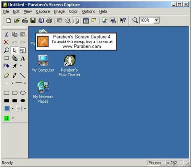Image resolution: width=191 pixels, height=167 pixels.
Task: Click the undo arrow in the tool palette
Action: click(x=15, y=42)
